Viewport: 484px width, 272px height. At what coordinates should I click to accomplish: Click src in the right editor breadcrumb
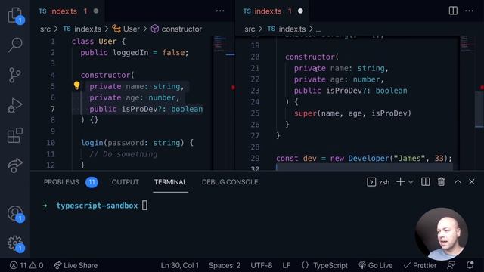(x=250, y=29)
